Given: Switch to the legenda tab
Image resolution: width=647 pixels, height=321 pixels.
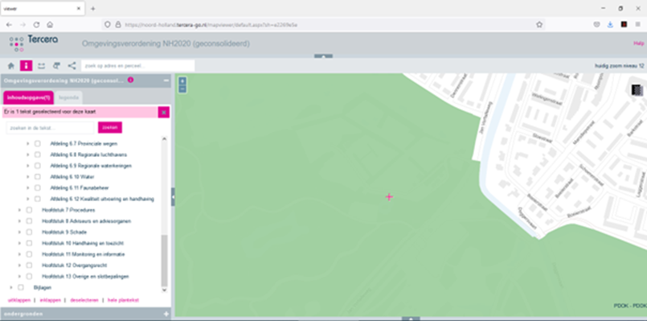Looking at the screenshot, I should point(68,98).
